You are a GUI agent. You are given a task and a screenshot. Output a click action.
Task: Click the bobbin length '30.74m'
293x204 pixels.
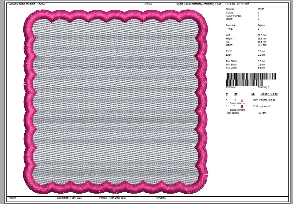[x=262, y=113]
